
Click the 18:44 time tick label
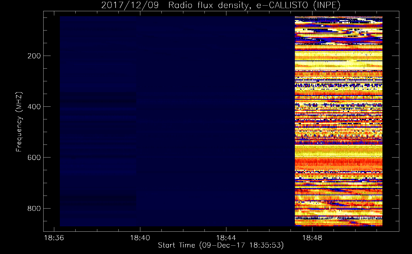point(226,238)
